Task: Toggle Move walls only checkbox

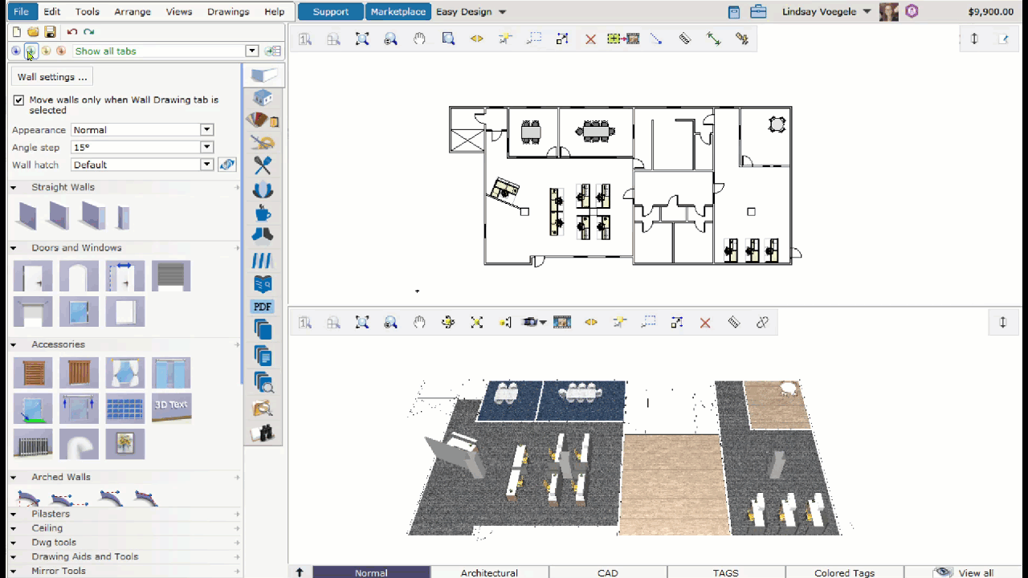Action: coord(18,100)
